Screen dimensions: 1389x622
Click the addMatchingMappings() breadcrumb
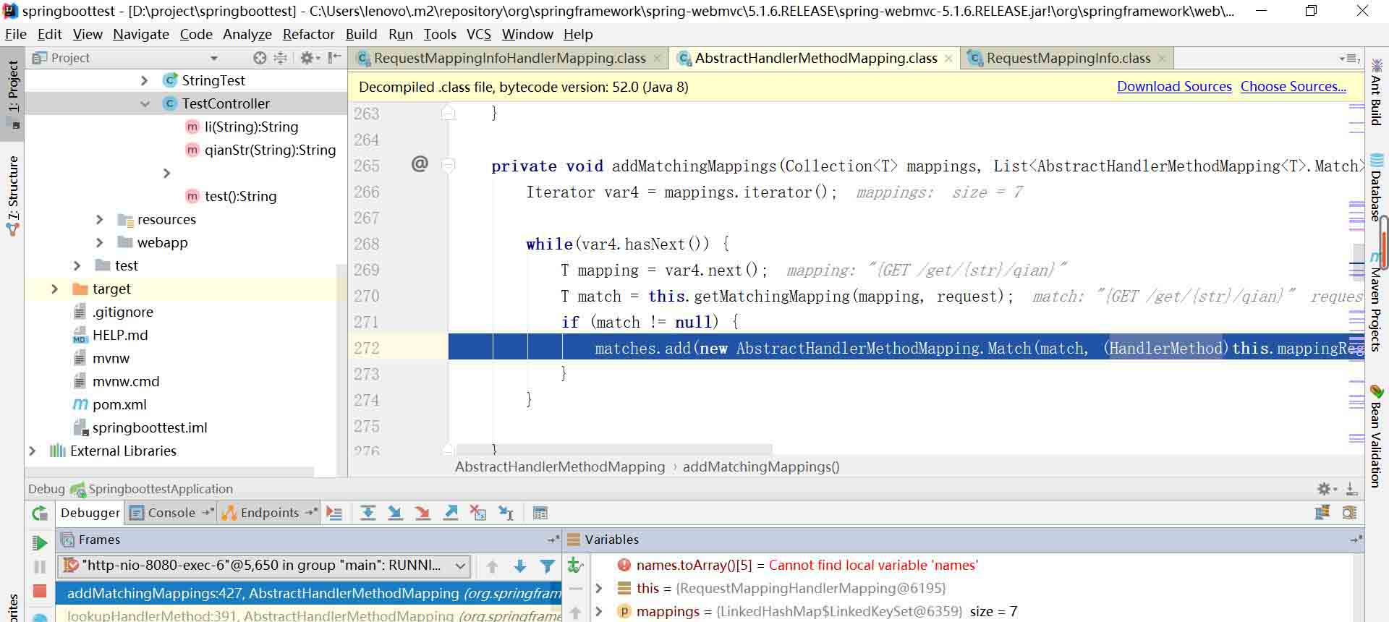click(761, 466)
